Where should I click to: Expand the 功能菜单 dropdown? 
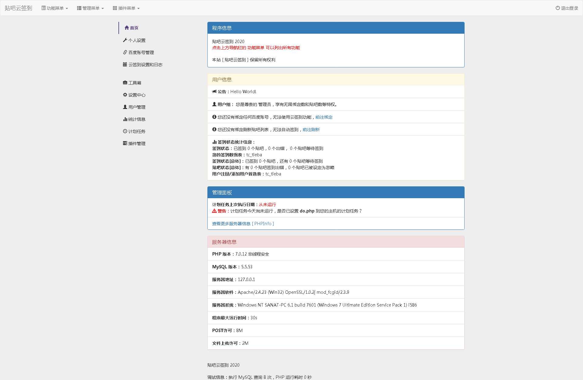(x=55, y=8)
